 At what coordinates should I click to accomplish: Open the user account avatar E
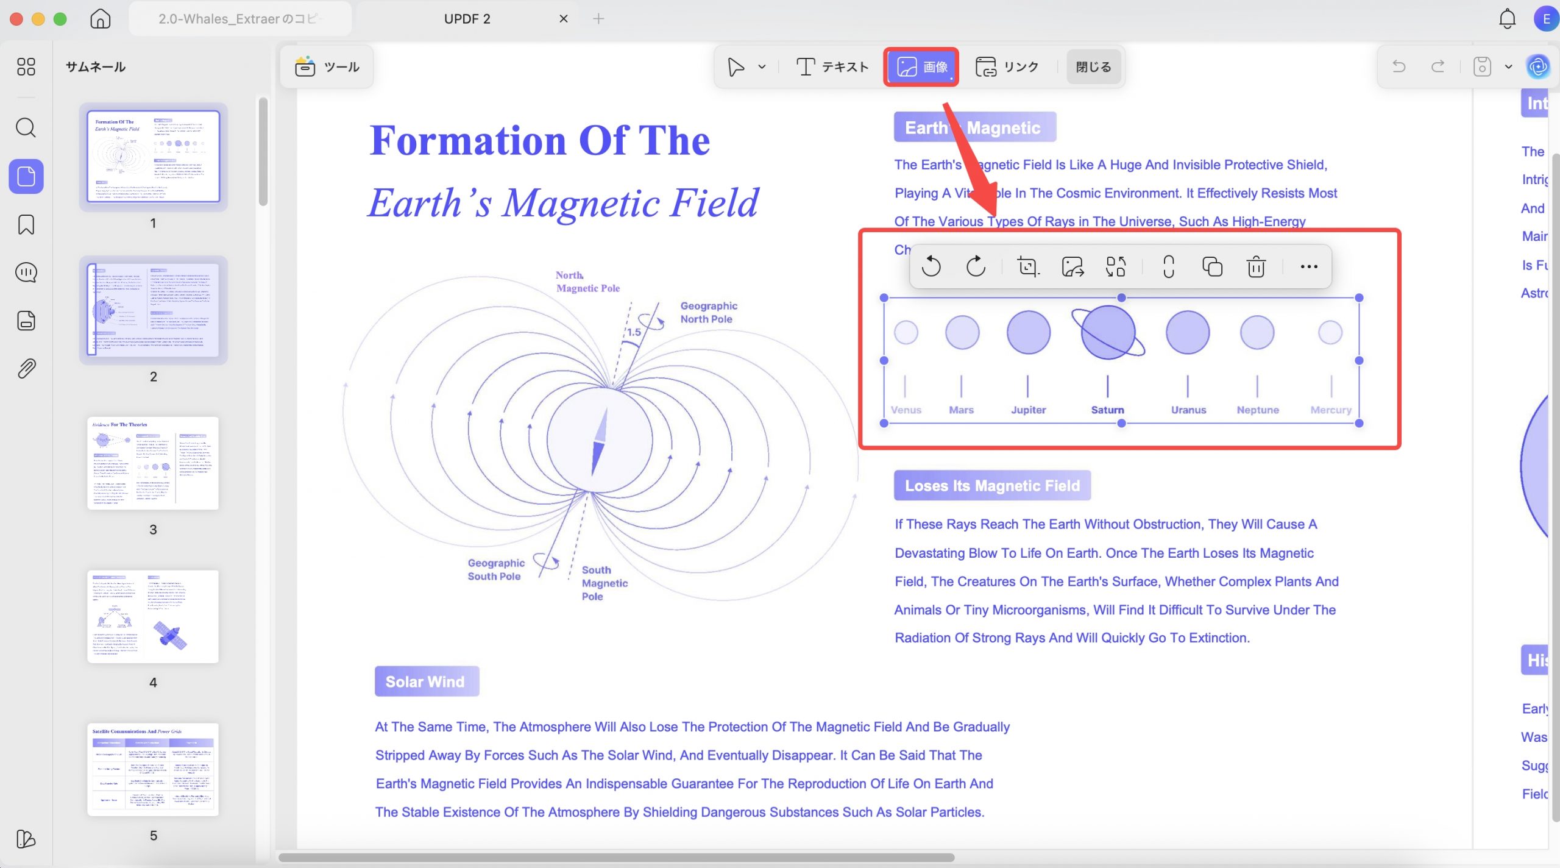(1546, 19)
